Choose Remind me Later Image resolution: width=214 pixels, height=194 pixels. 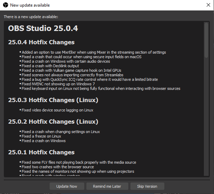point(107,186)
